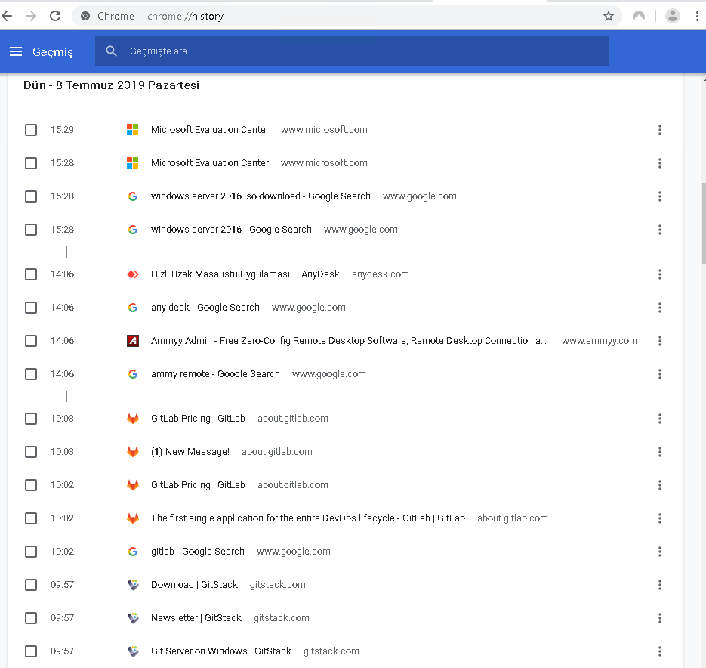The image size is (706, 668).
Task: Open the more-actions menu for the 'ammy remote' search
Action: [660, 374]
